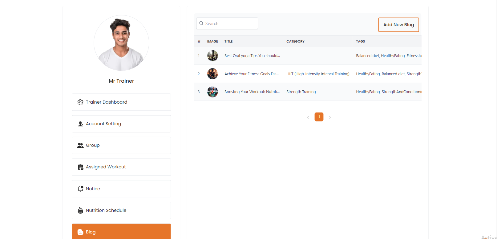The width and height of the screenshot is (497, 239).
Task: Go to the previous page arrow
Action: [x=308, y=117]
